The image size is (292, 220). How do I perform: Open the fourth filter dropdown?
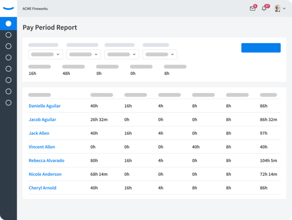(160, 54)
